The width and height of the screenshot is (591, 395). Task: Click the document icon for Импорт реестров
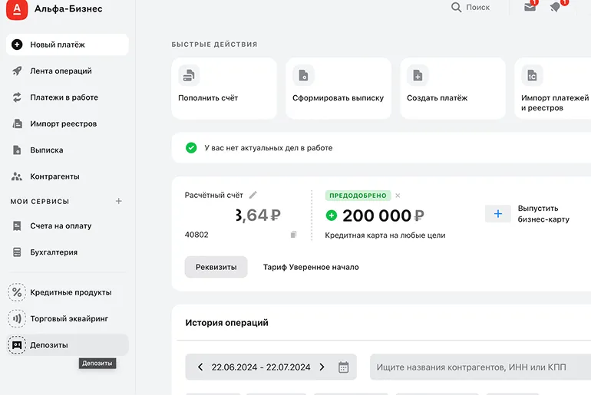pos(17,123)
